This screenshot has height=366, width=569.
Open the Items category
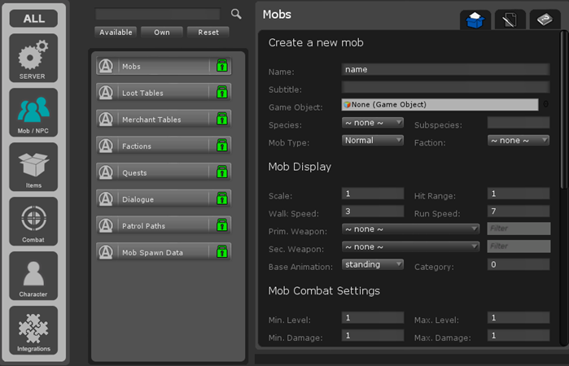pos(33,167)
